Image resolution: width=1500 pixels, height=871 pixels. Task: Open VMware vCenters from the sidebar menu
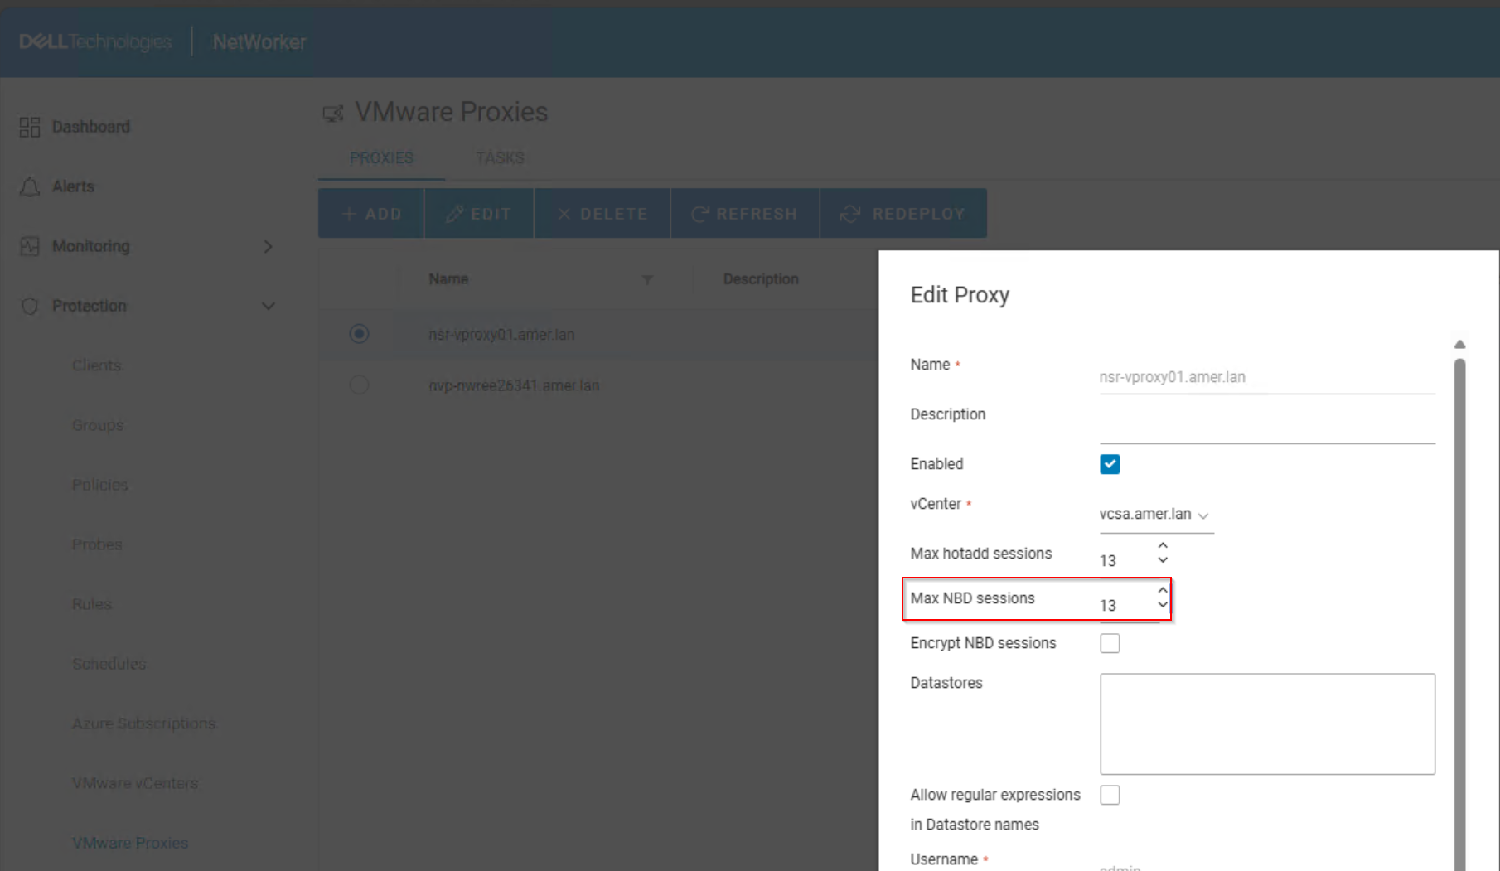134,782
